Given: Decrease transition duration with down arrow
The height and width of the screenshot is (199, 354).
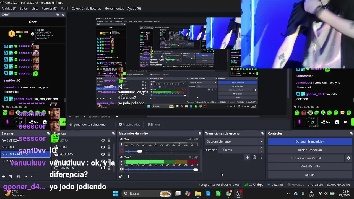Looking at the screenshot, I should point(261,151).
